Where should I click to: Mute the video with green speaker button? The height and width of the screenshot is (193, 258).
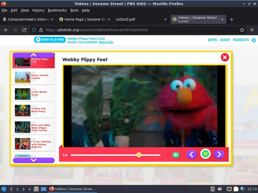176,155
